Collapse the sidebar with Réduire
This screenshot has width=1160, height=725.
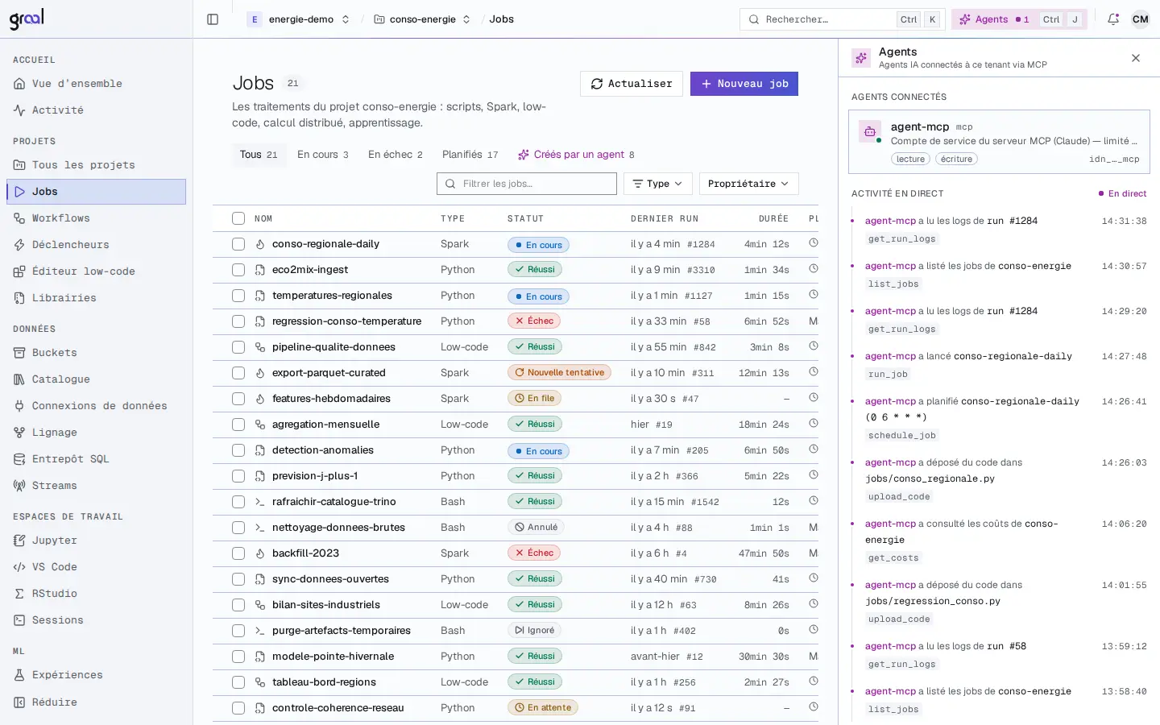[x=97, y=702]
